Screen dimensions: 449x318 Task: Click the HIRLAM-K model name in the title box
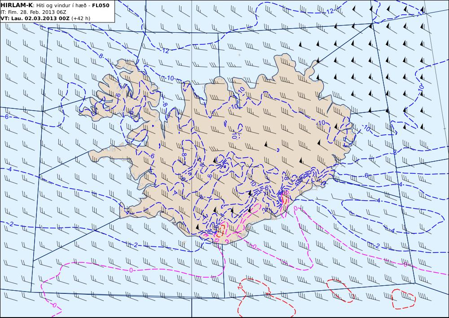[17, 5]
